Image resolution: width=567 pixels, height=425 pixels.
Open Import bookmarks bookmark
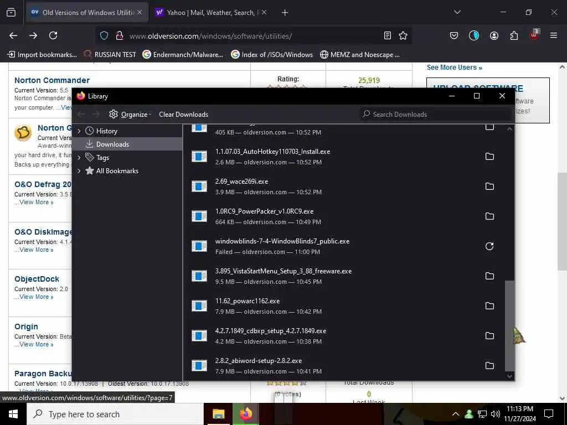click(42, 55)
